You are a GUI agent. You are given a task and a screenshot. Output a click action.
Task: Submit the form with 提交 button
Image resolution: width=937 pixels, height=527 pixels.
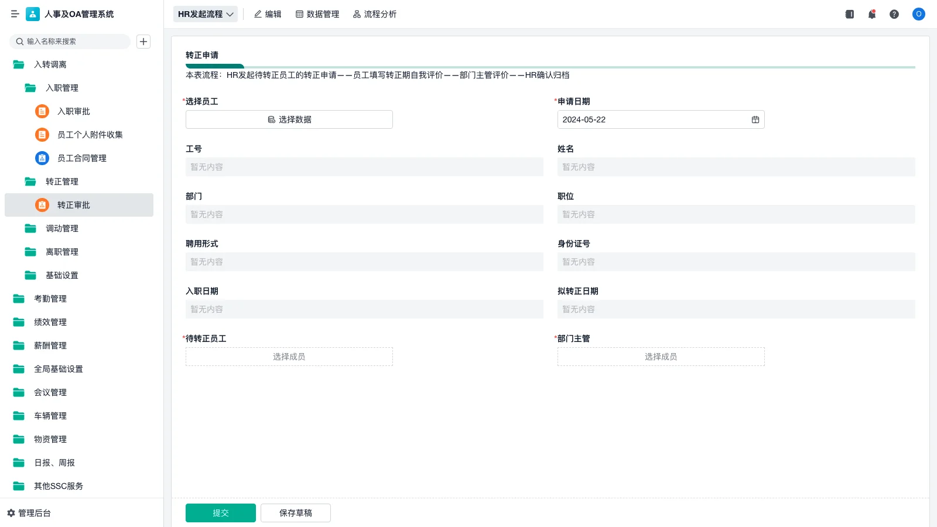click(220, 512)
